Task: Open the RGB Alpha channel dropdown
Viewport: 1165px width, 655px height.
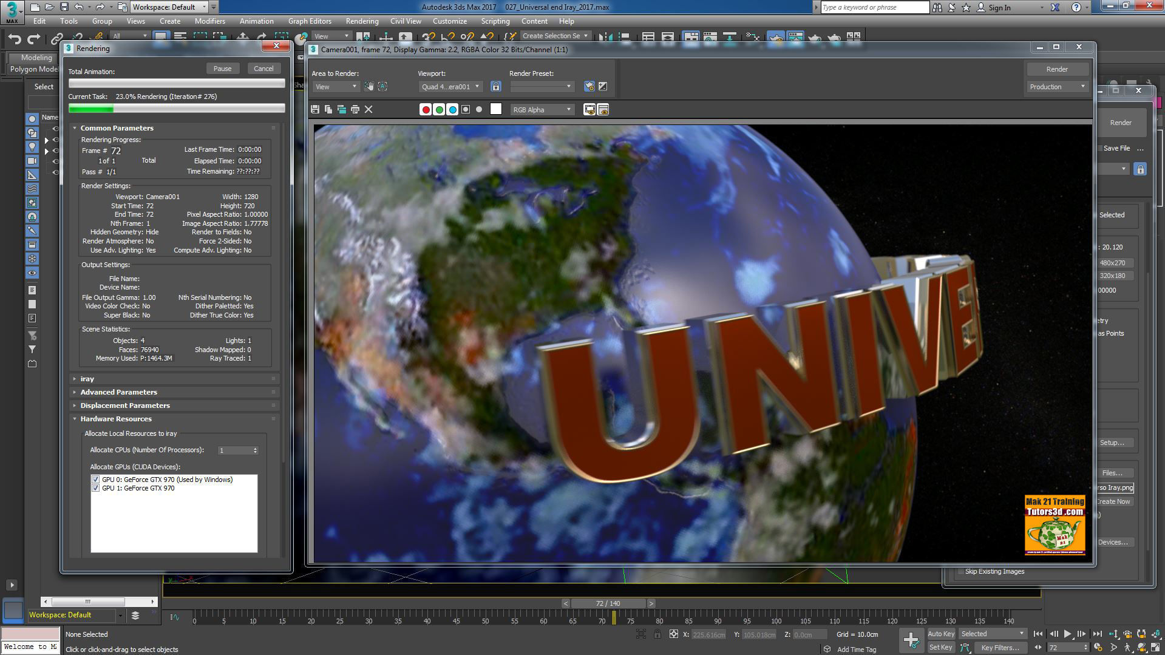Action: [542, 110]
